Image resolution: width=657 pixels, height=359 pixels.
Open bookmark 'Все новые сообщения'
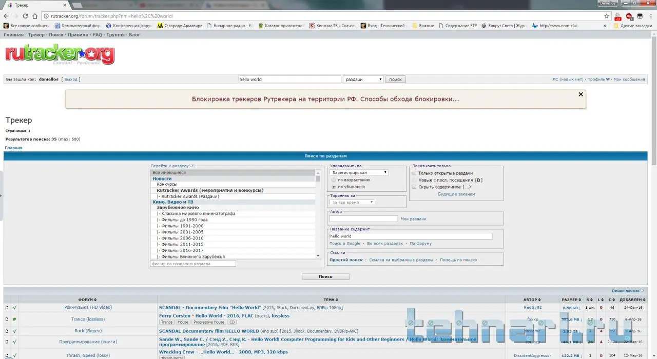[x=26, y=26]
